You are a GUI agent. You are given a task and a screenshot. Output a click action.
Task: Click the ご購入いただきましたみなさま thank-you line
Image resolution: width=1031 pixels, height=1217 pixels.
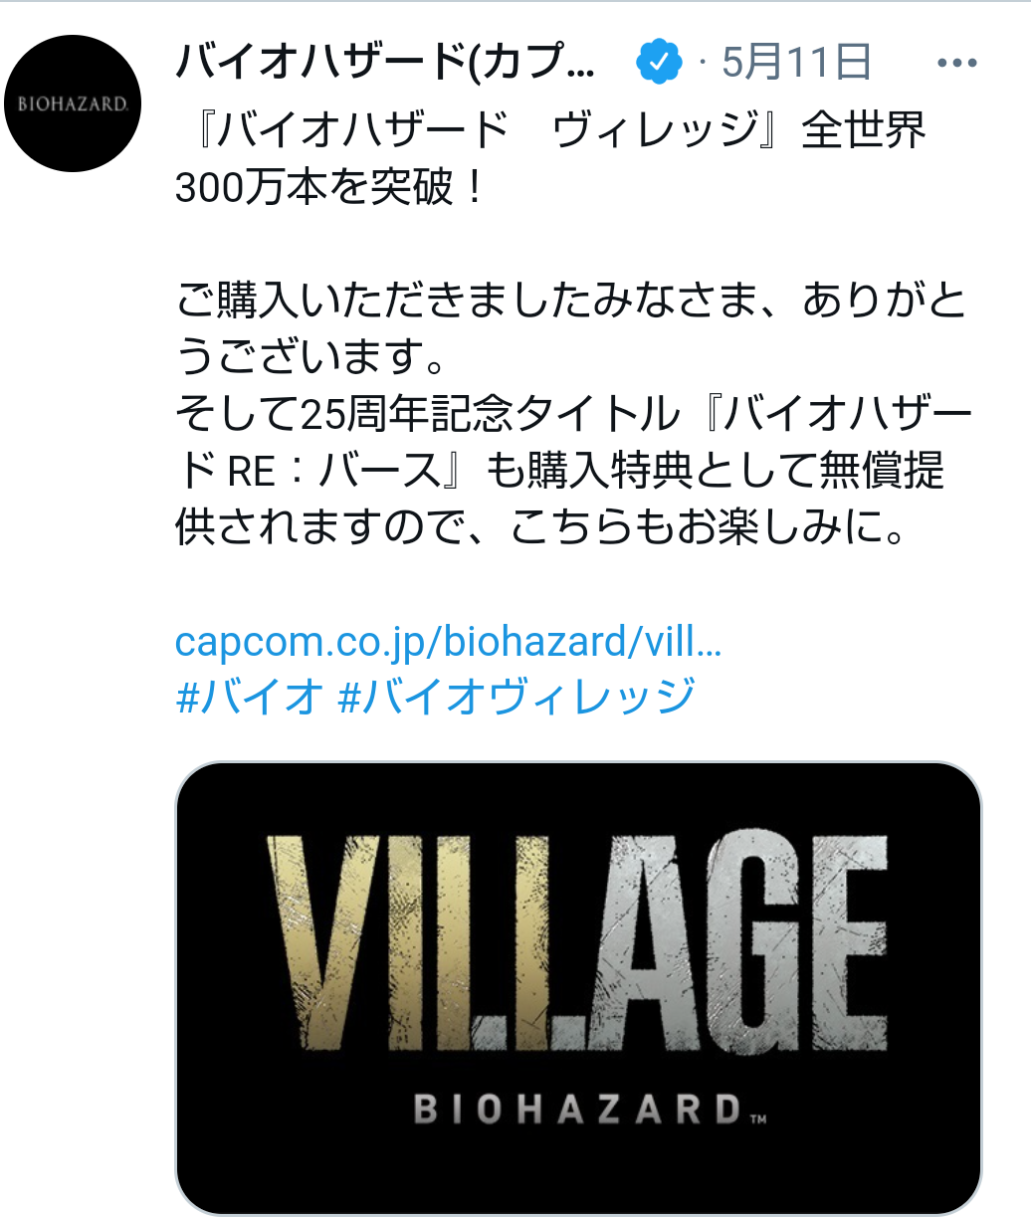click(570, 302)
